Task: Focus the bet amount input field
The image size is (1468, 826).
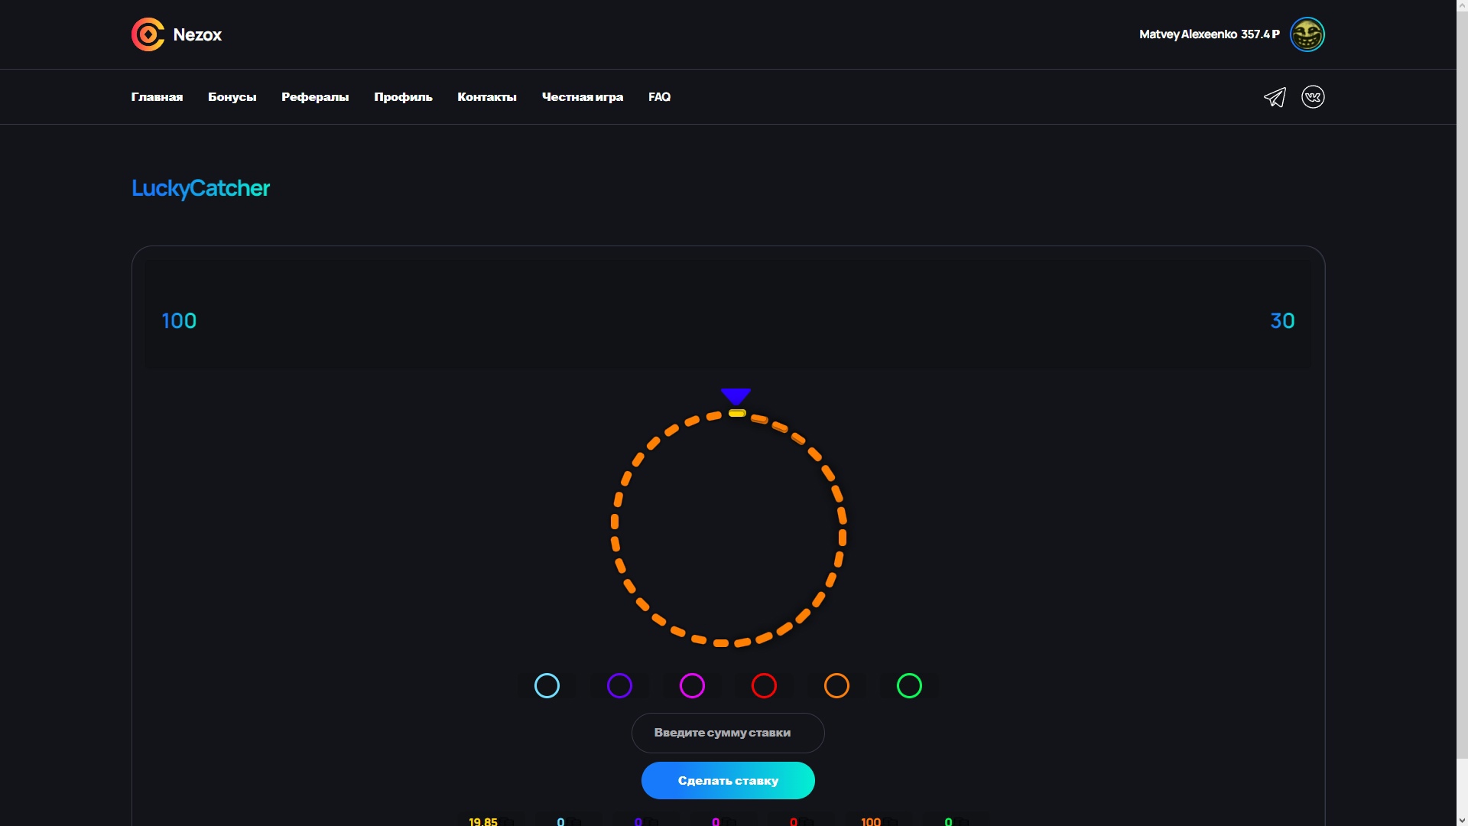Action: coord(727,733)
